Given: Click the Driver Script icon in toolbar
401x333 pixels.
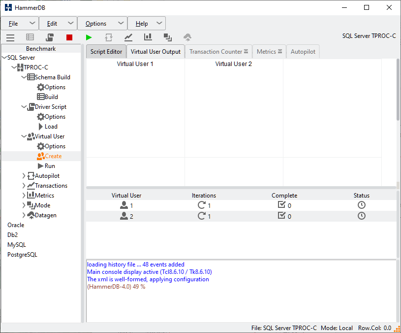Looking at the screenshot, I should (50, 37).
